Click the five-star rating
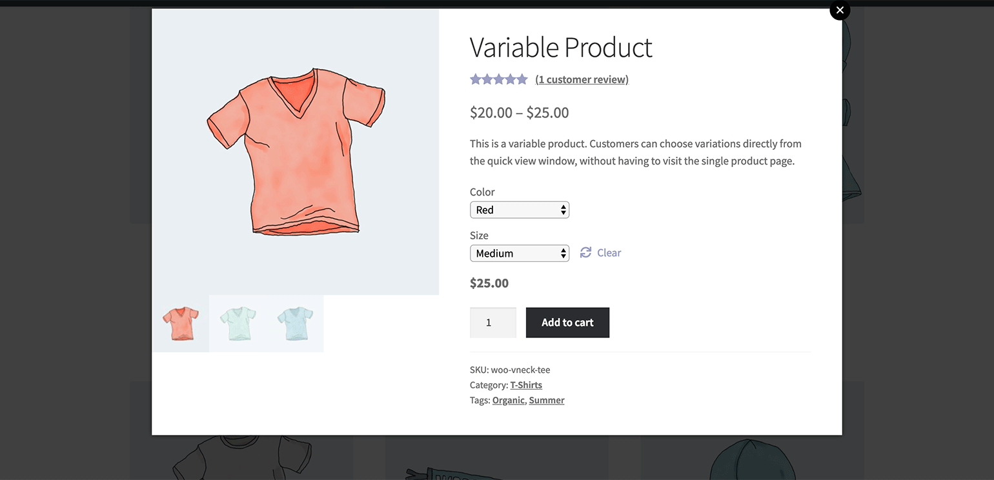Screen dimensions: 994x480 [x=498, y=79]
